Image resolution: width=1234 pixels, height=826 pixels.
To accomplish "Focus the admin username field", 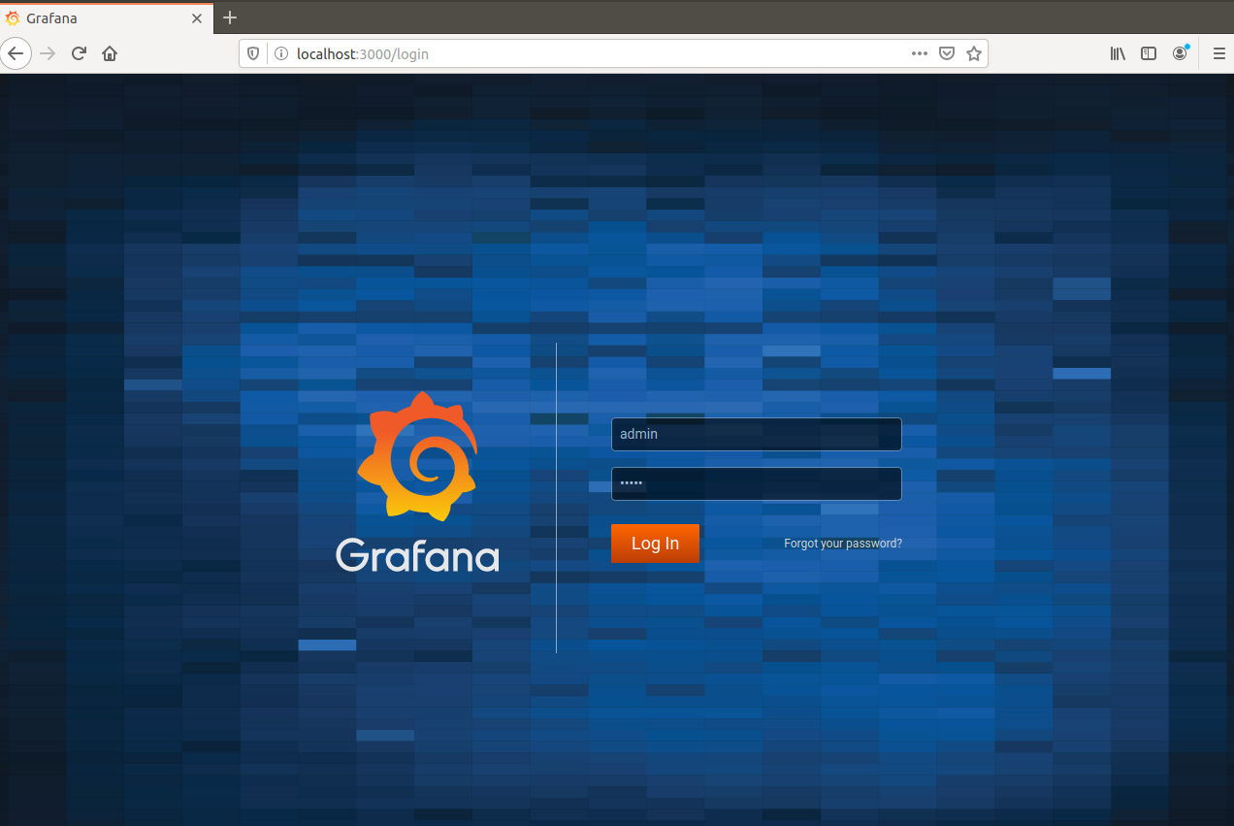I will coord(757,434).
